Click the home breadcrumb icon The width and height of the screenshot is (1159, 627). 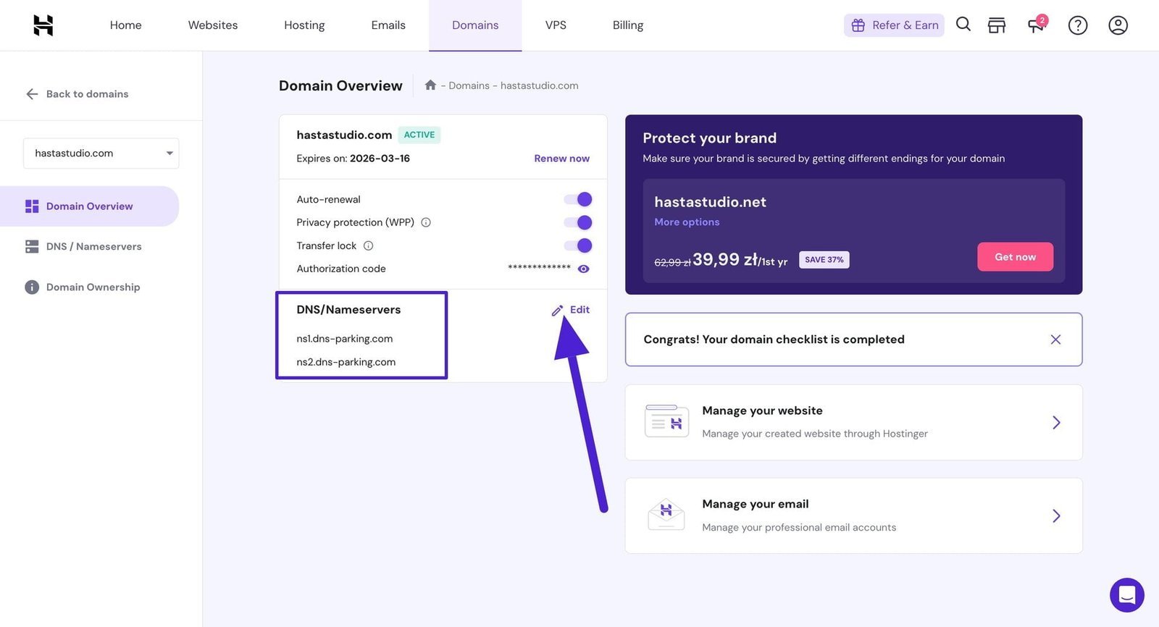430,85
